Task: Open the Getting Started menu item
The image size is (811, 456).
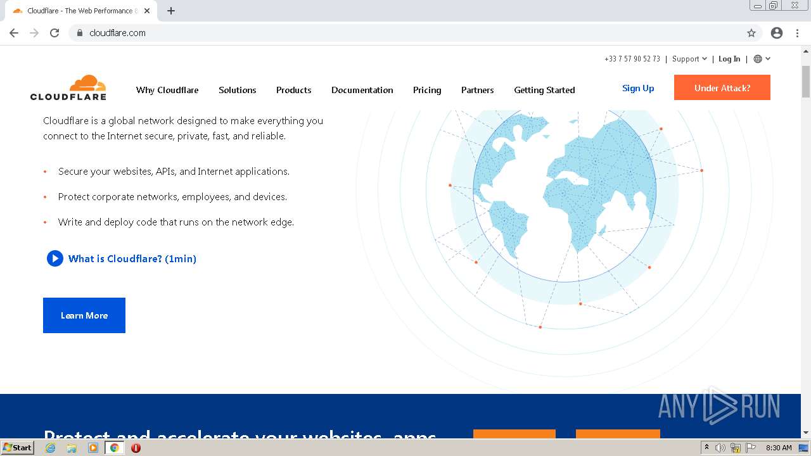Action: pyautogui.click(x=544, y=90)
